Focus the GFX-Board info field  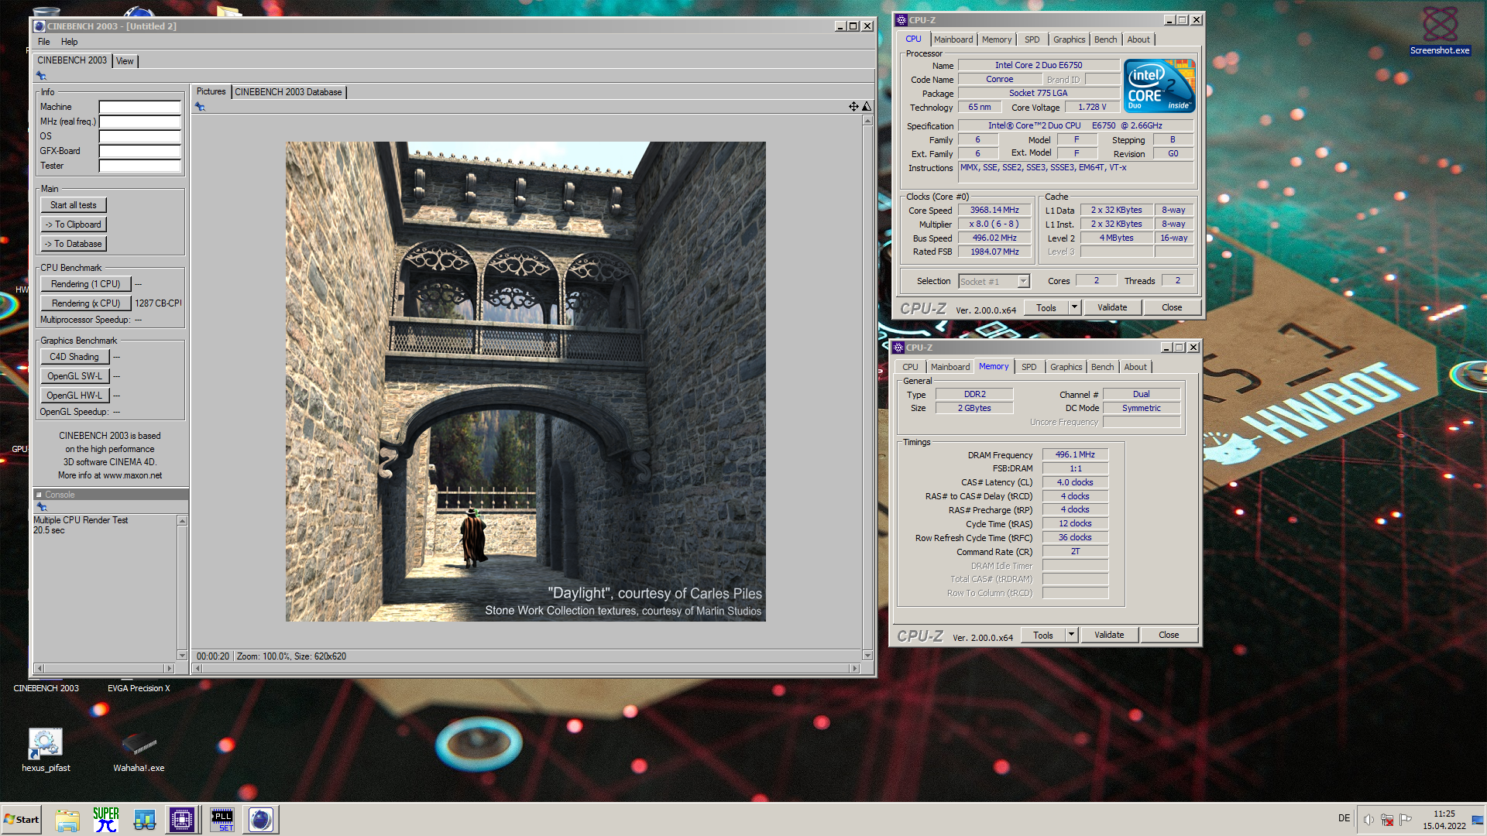139,151
